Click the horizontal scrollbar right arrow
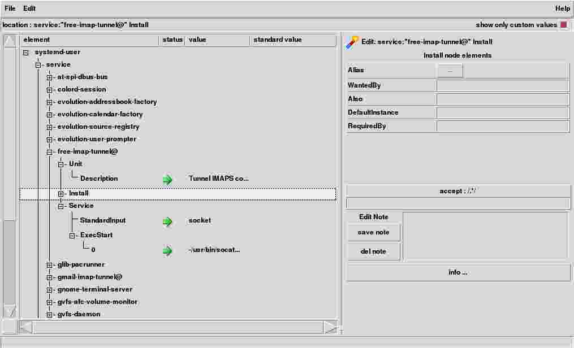Image resolution: width=574 pixels, height=348 pixels. tap(331, 327)
